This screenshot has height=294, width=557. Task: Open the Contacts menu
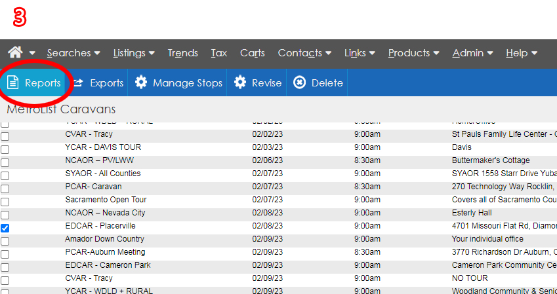[300, 53]
